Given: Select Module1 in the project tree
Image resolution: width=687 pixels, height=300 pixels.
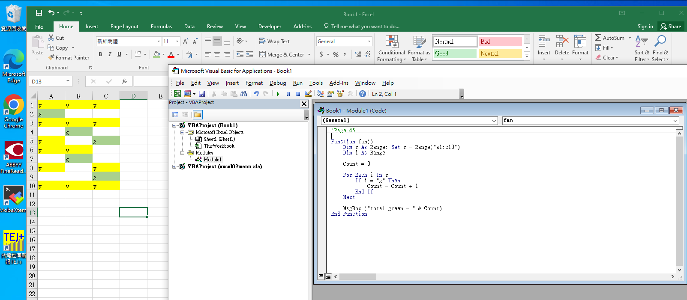Looking at the screenshot, I should pos(212,160).
